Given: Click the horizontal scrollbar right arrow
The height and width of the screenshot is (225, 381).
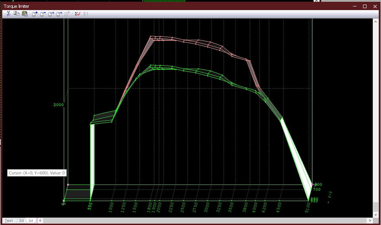Looking at the screenshot, I should (x=370, y=221).
